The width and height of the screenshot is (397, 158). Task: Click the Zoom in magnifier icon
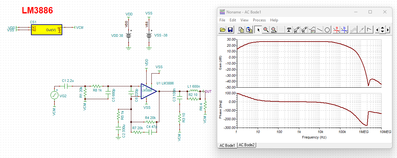(x=266, y=30)
